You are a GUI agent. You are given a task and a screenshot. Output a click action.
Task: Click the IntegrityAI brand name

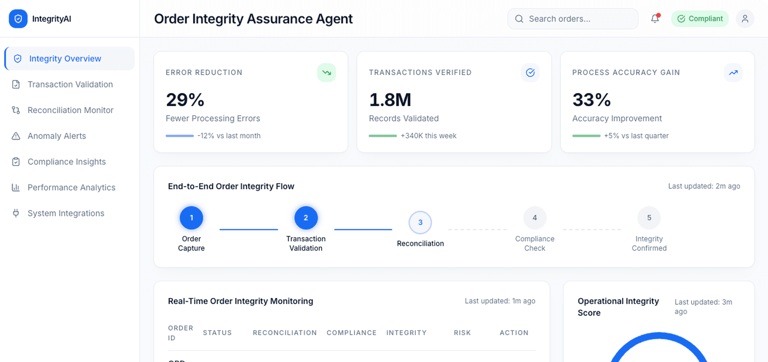(x=52, y=19)
